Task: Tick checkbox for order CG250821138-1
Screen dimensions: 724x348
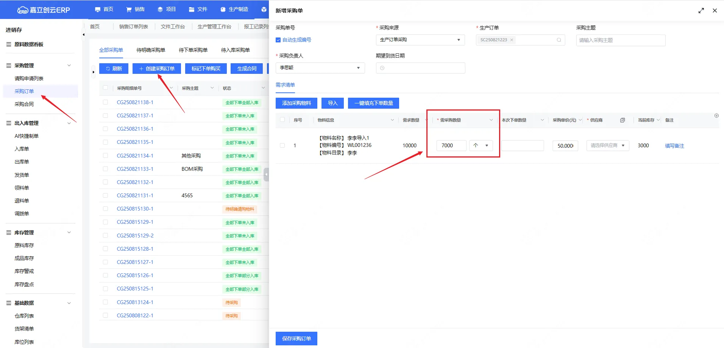Action: coord(105,102)
